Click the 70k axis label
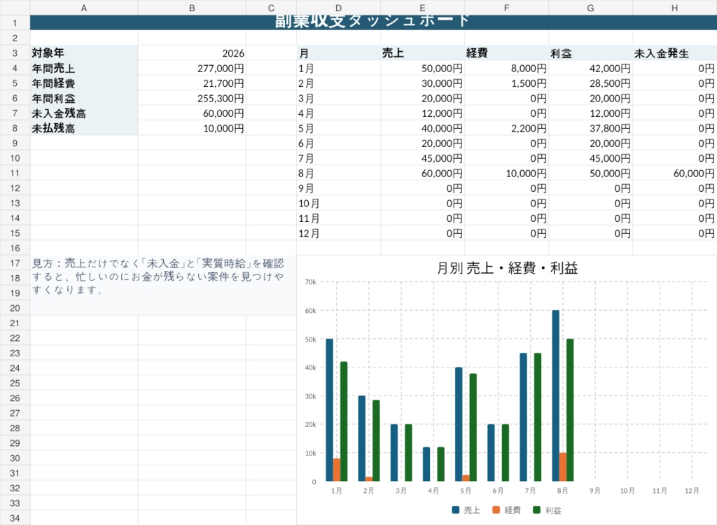Image resolution: width=717 pixels, height=525 pixels. 310,282
